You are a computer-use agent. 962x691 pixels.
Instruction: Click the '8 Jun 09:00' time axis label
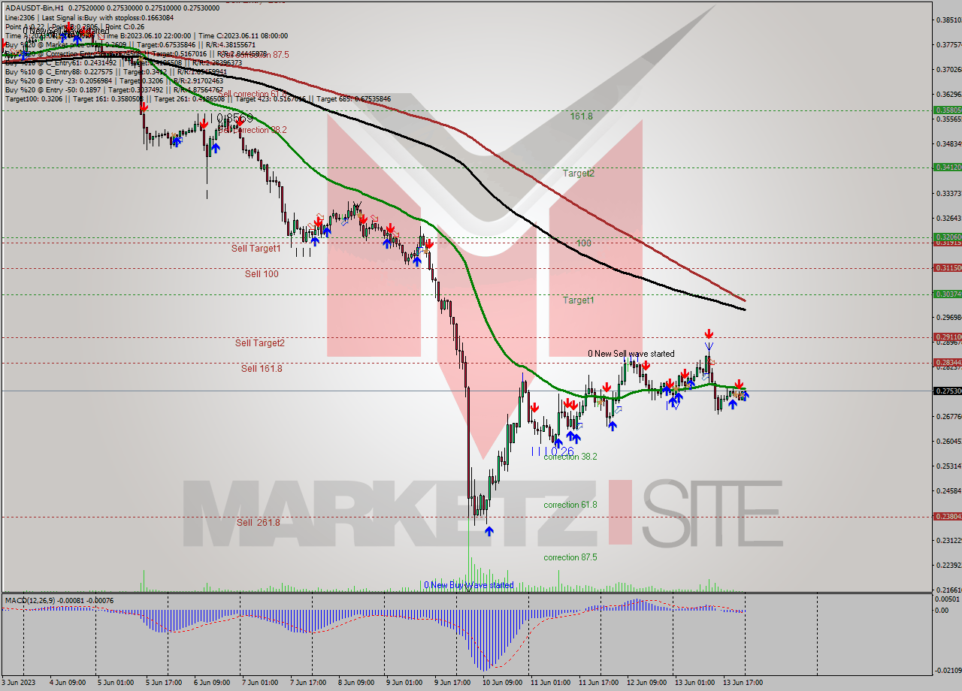click(356, 683)
